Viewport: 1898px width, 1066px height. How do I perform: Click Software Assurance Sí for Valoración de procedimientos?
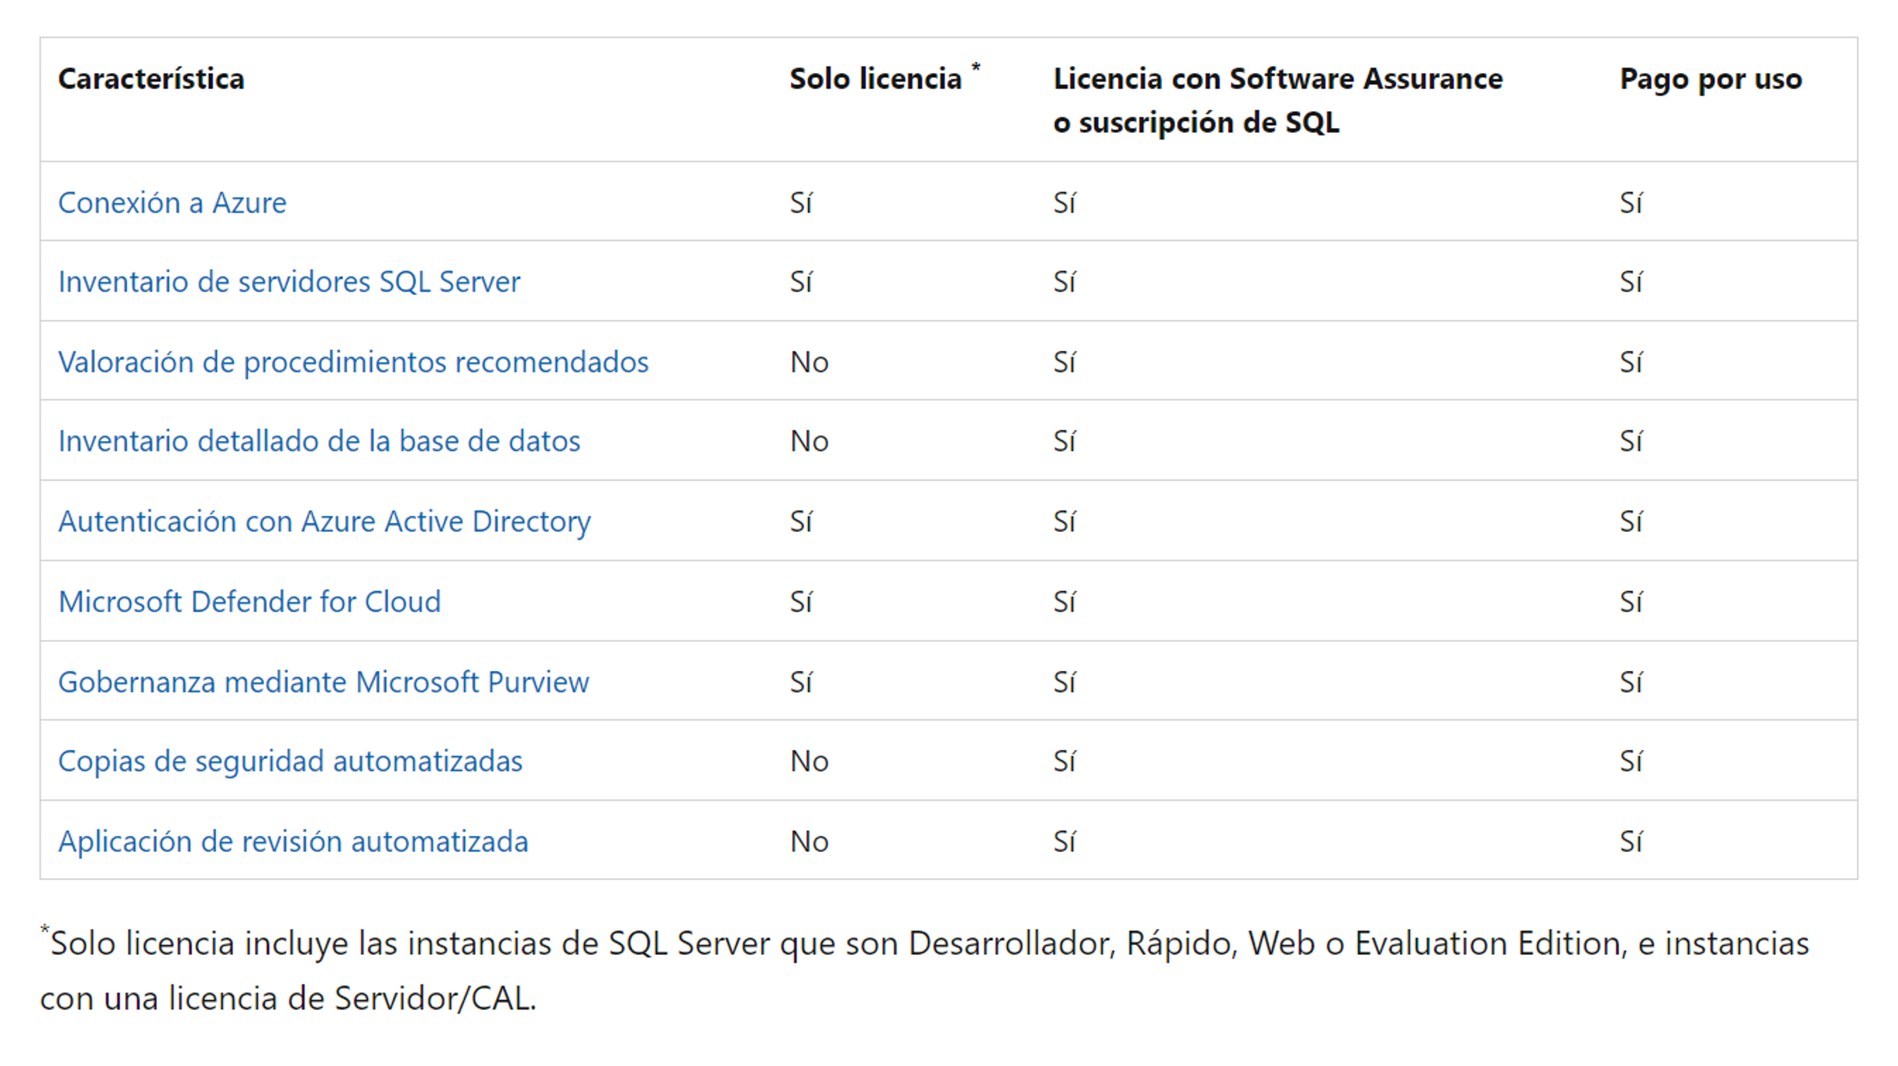point(1065,362)
